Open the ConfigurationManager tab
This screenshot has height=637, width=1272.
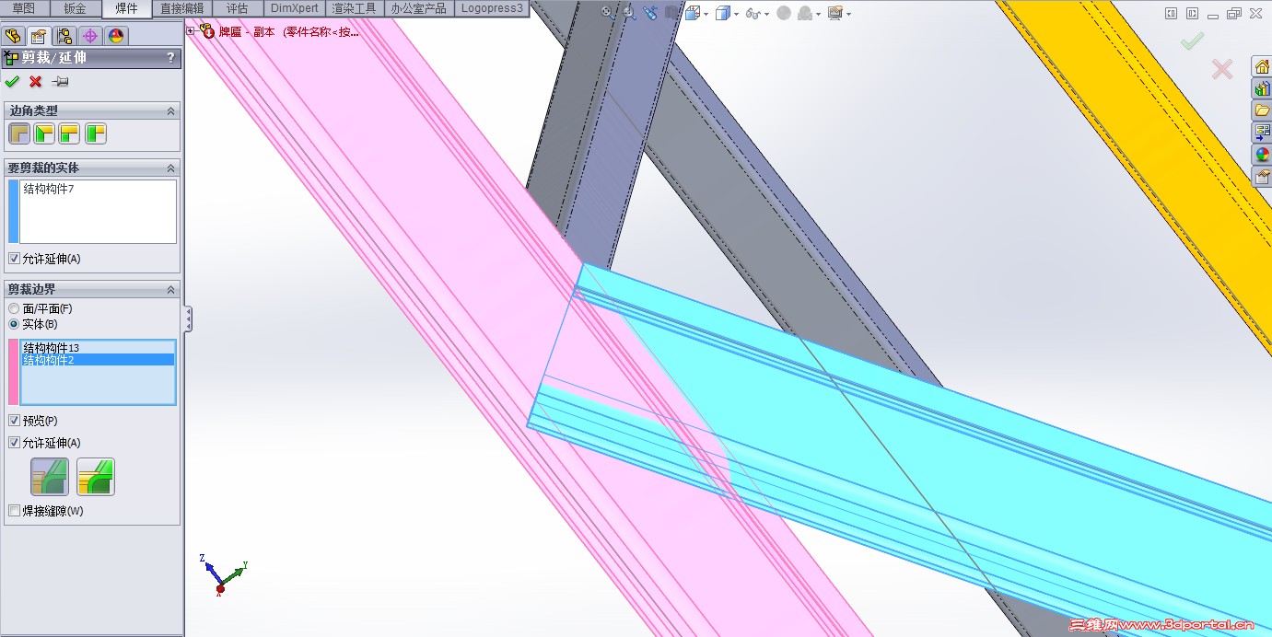[x=64, y=36]
